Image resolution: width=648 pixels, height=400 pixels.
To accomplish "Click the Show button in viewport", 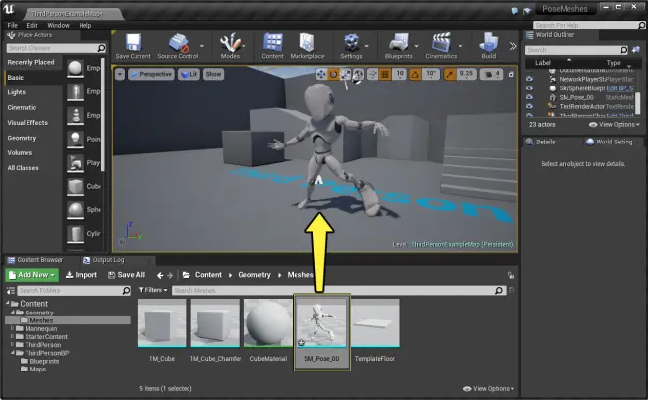I will [214, 74].
